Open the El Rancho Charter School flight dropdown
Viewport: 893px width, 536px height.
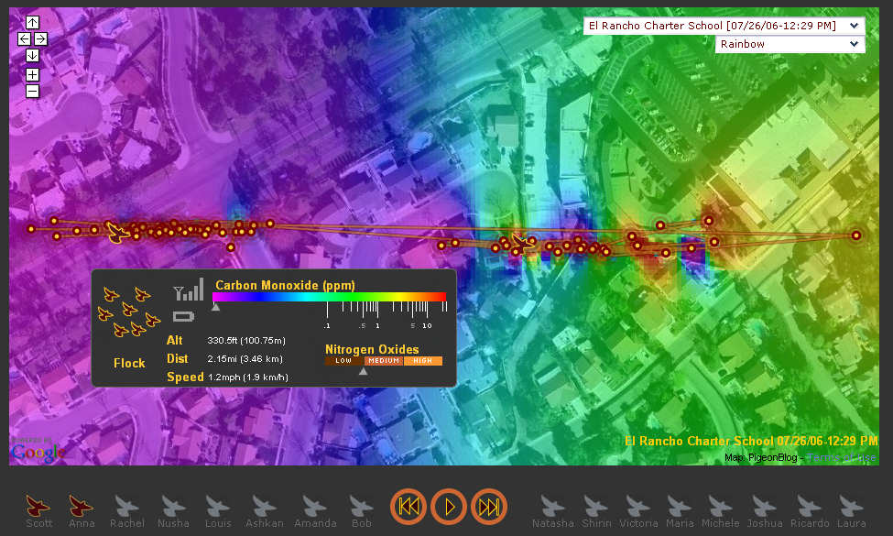(x=724, y=26)
